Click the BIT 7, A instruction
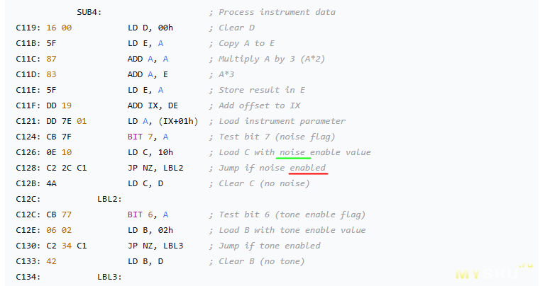This screenshot has width=540, height=286. [x=148, y=137]
